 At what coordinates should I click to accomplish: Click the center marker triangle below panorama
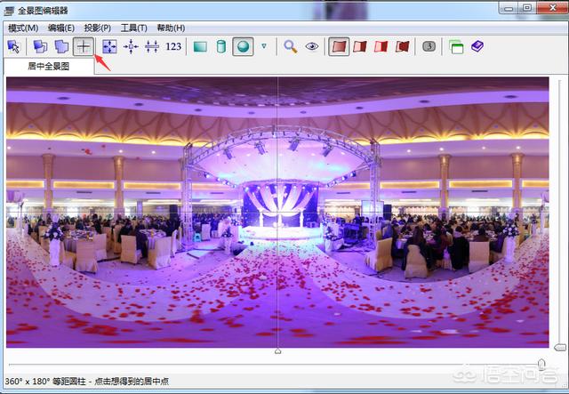pyautogui.click(x=277, y=351)
